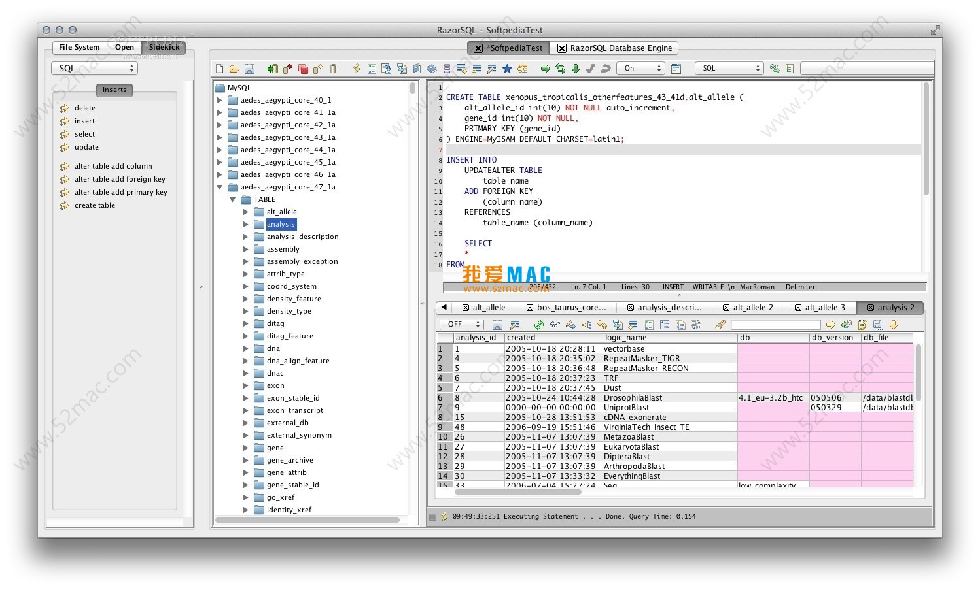
Task: Click the green refresh icon in results toolbar
Action: point(538,325)
